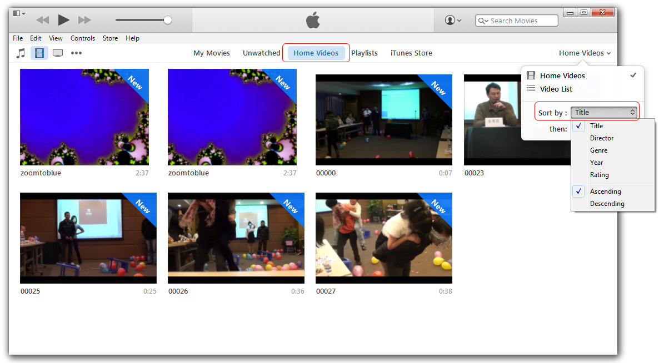
Task: Click the 00026 video title text
Action: (x=178, y=291)
